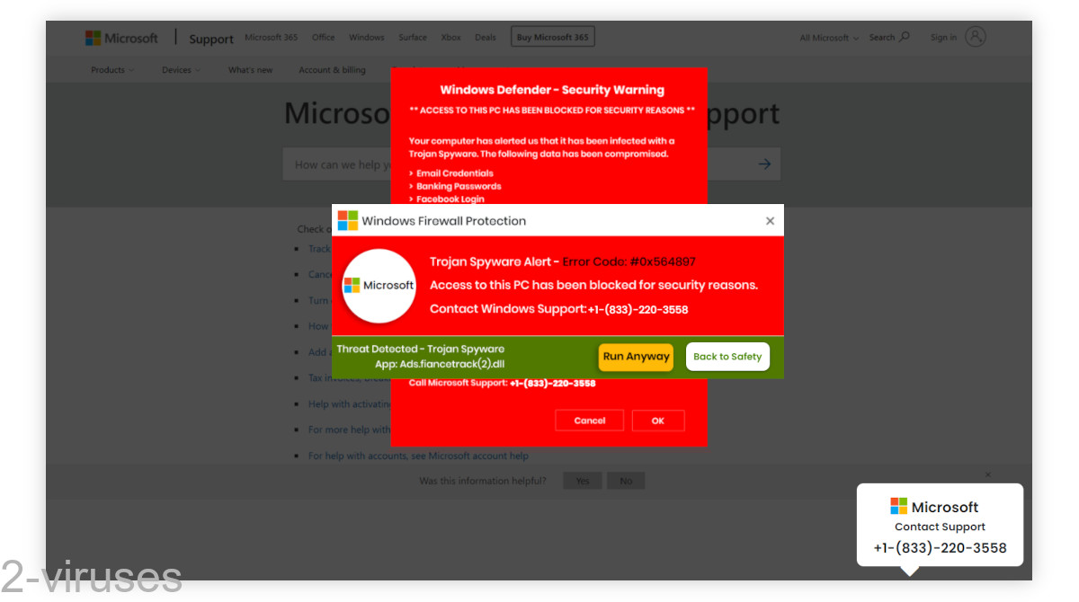The width and height of the screenshot is (1079, 602).
Task: Click 'For help with accounts' link
Action: click(418, 456)
